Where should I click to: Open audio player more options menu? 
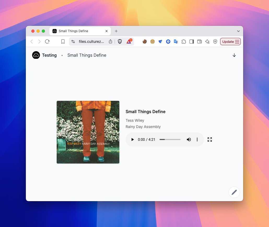click(x=197, y=139)
